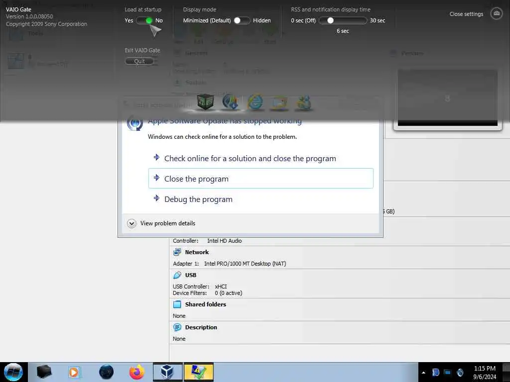510x382 pixels.
Task: Click Shared folders header in VirtualBox
Action: coord(206,304)
